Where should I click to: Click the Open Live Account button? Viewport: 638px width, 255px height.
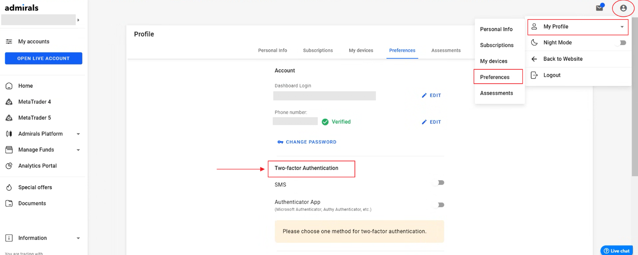[x=43, y=58]
